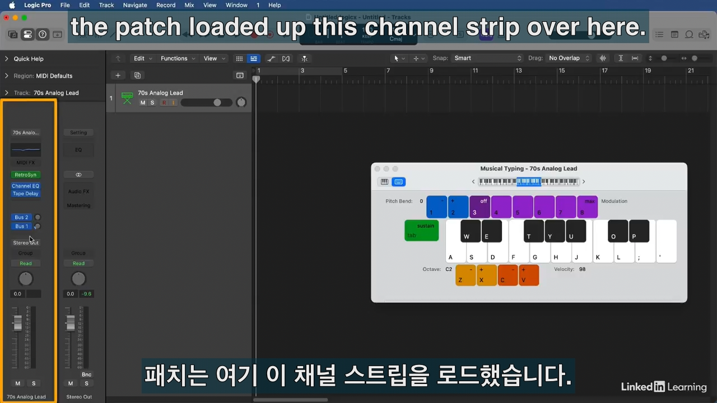
Task: Expand the Quick Help section
Action: (x=7, y=59)
